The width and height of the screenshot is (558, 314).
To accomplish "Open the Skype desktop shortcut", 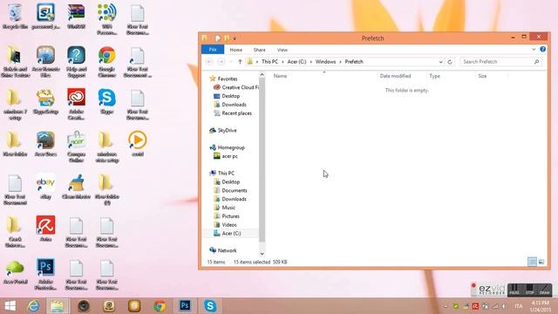I will coord(106,101).
